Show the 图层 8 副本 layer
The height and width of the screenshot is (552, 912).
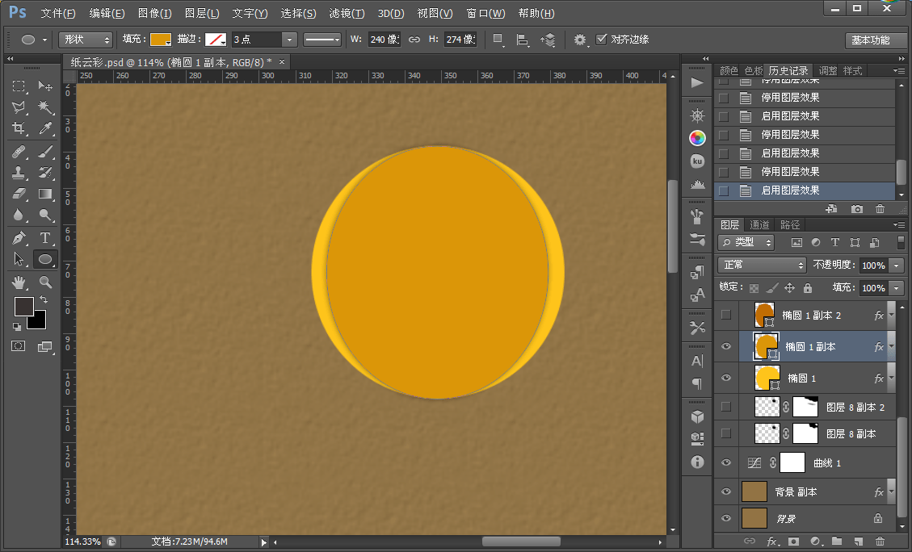pos(726,433)
